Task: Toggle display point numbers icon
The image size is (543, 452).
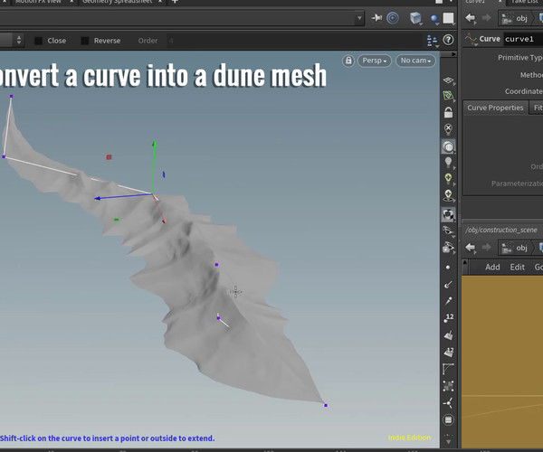Action: (x=448, y=318)
